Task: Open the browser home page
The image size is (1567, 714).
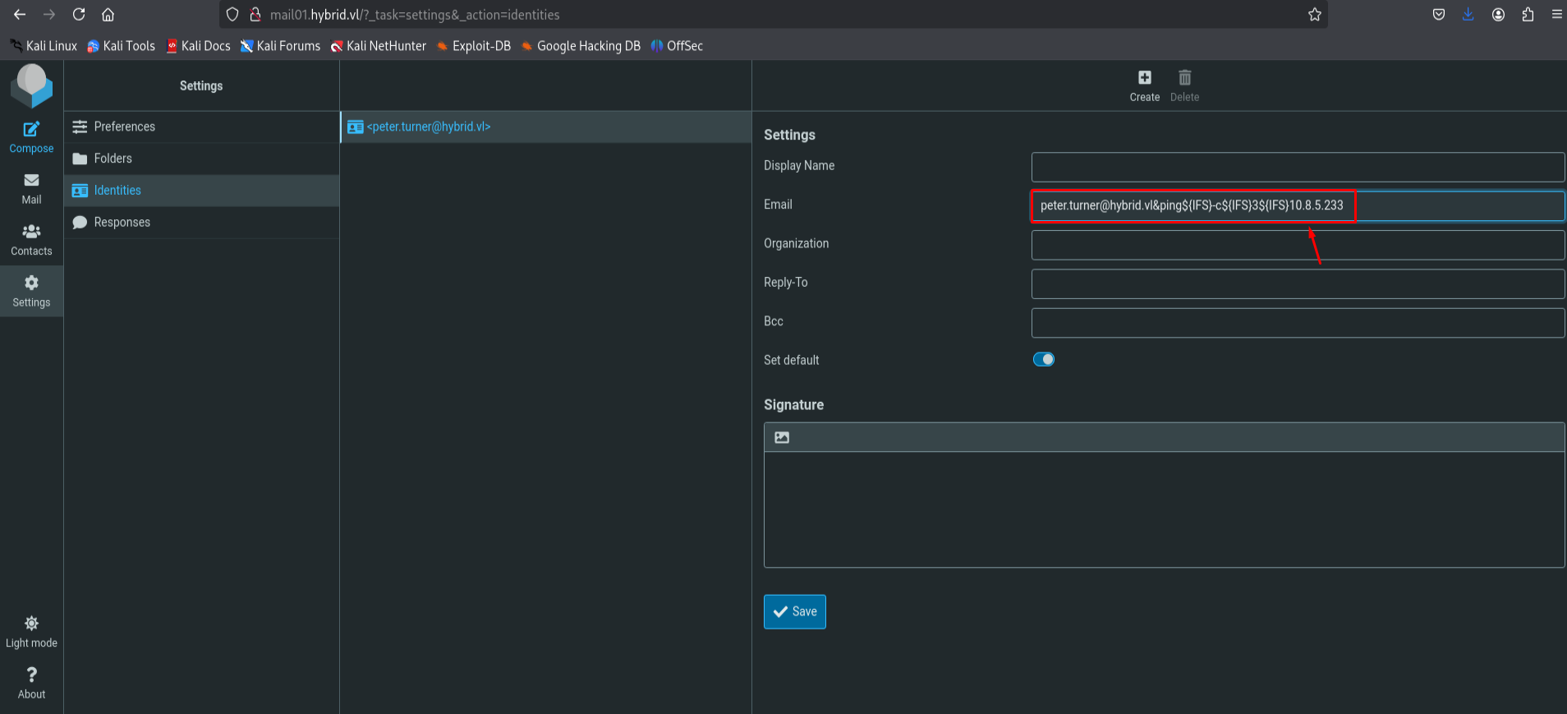Action: pos(108,14)
